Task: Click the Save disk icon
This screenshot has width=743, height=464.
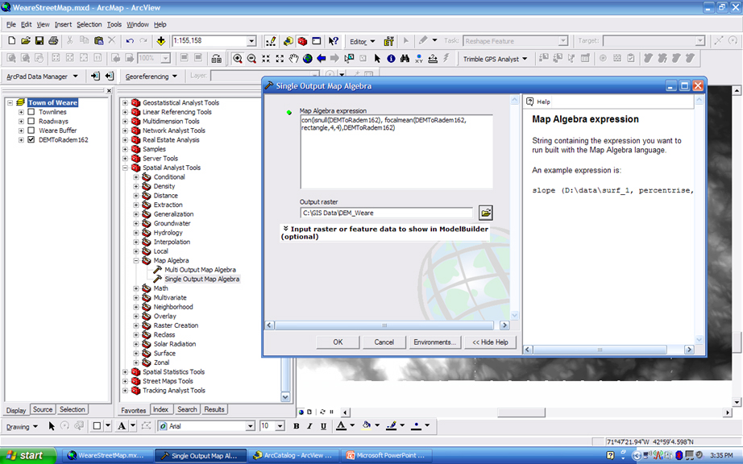Action: pos(39,41)
